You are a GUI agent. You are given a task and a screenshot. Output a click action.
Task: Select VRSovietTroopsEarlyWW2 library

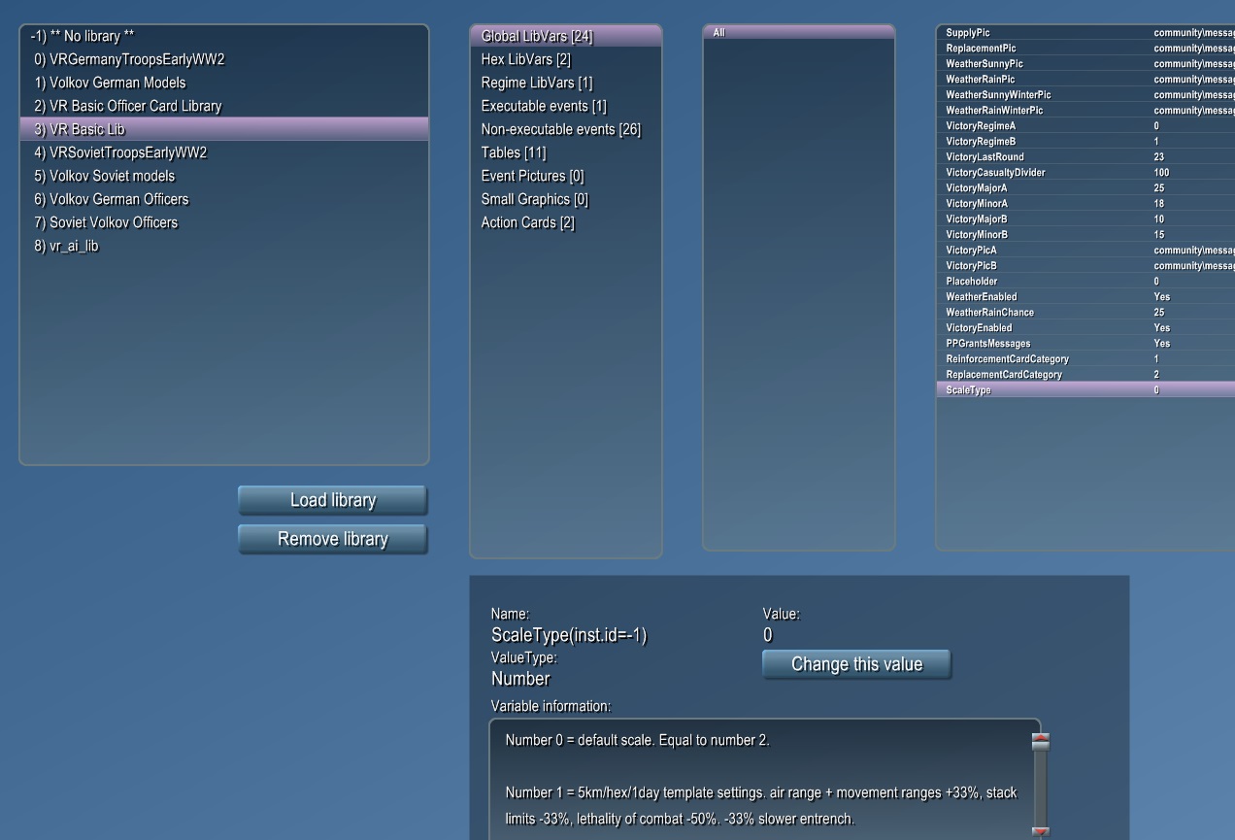224,152
